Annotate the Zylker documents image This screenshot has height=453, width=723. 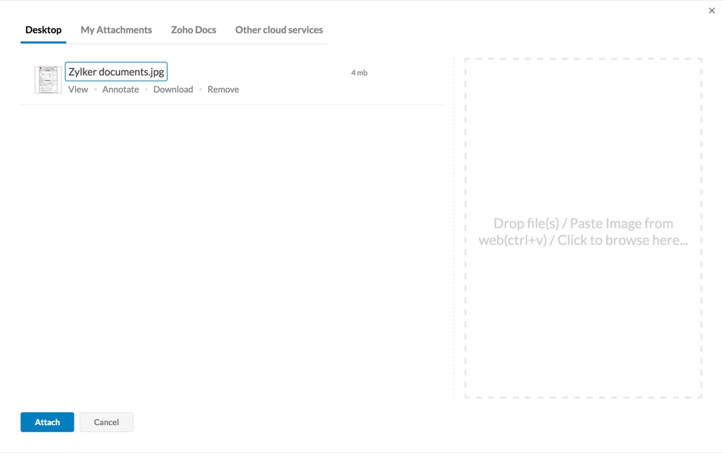point(120,89)
